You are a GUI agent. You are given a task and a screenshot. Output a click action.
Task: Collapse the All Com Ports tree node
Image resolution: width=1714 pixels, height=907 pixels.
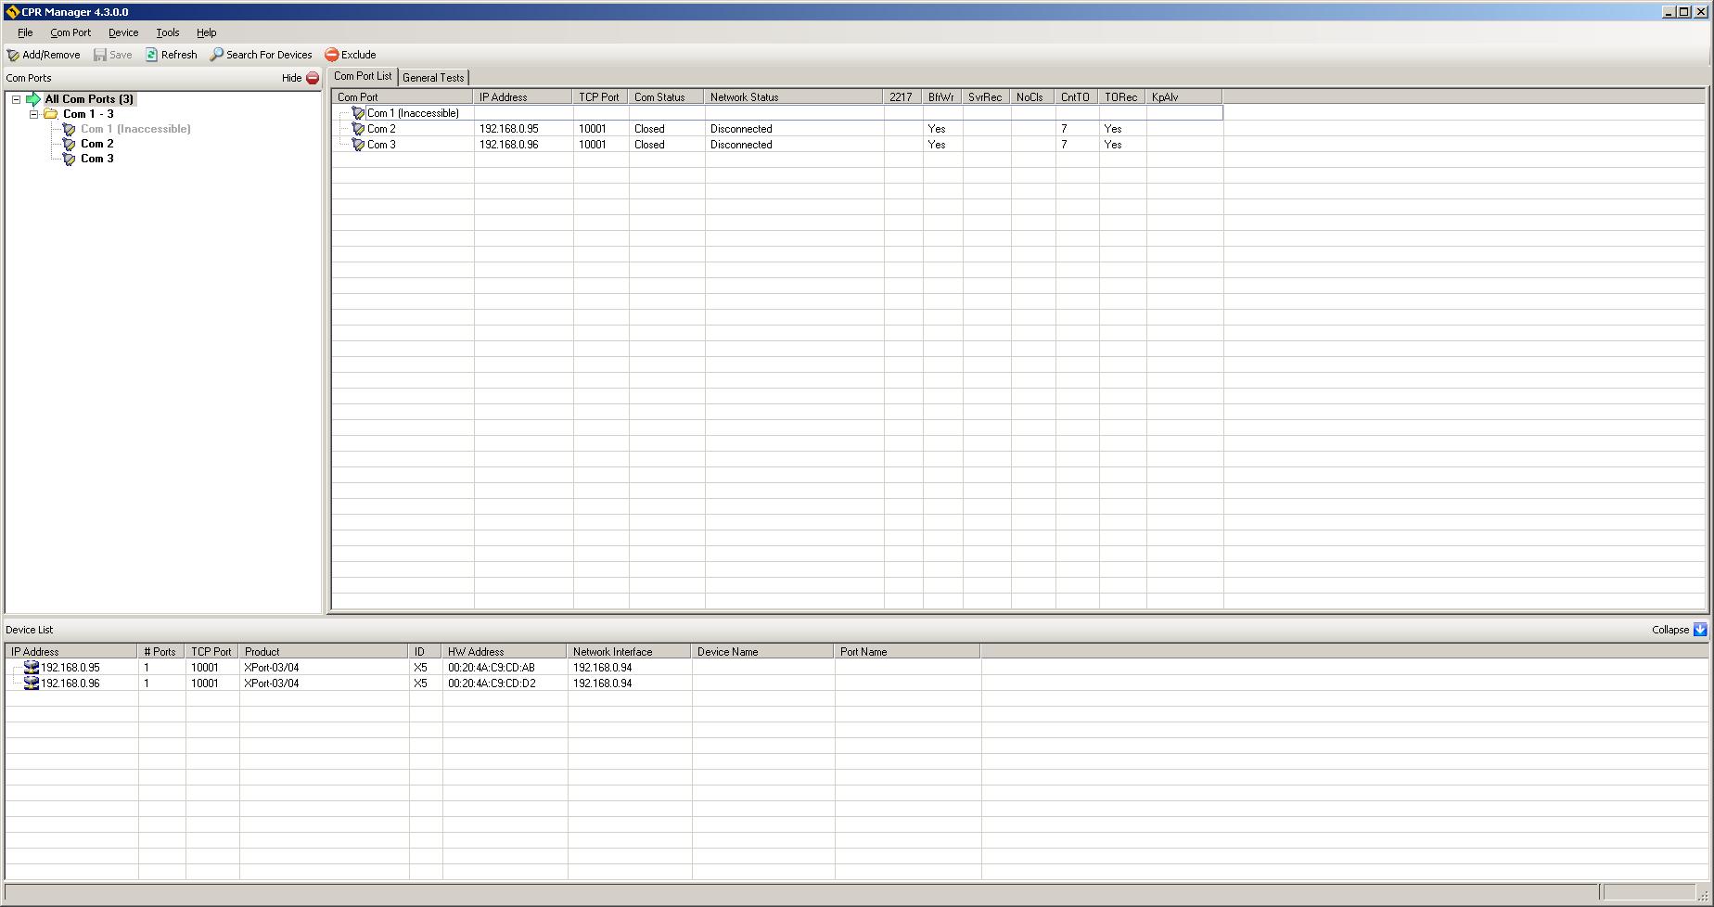point(16,99)
